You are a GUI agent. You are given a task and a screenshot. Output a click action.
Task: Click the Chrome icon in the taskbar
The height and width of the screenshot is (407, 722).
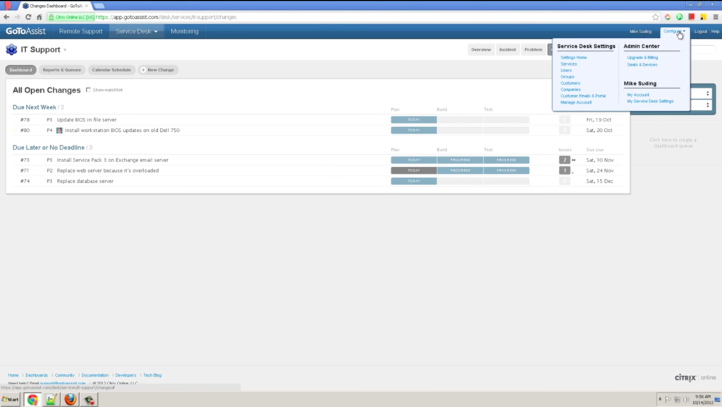32,399
